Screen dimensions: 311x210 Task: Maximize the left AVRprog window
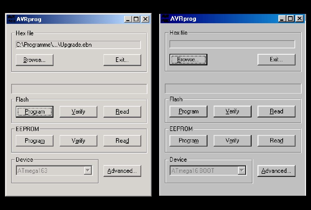(137, 19)
